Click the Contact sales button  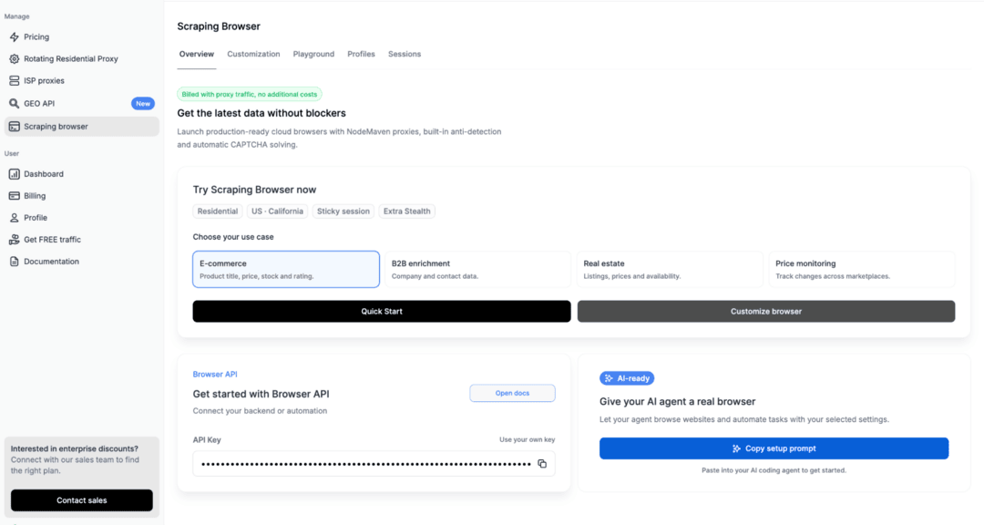82,500
